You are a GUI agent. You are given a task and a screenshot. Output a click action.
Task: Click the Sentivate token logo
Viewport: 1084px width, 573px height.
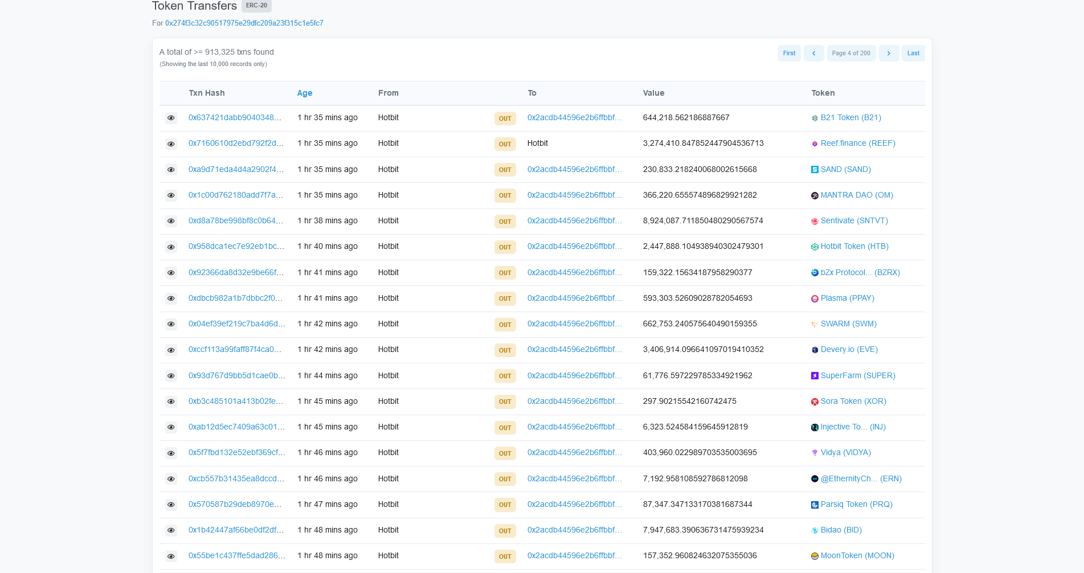tap(815, 221)
